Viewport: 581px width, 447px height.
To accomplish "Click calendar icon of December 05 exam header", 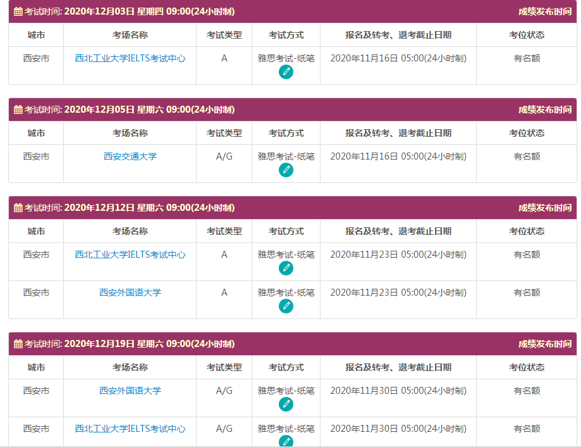I will pos(18,110).
